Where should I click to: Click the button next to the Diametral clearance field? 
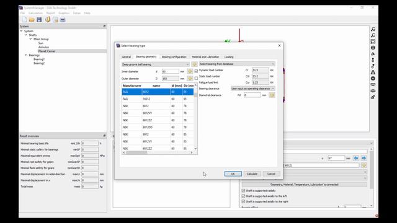pos(272,95)
